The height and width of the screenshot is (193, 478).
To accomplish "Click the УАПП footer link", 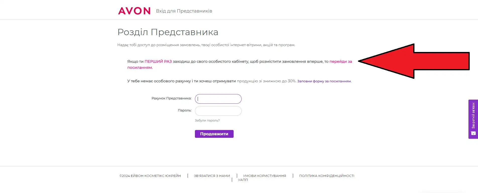I will pos(243,180).
